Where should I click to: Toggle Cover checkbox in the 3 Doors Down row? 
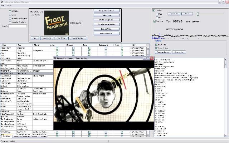(89, 48)
